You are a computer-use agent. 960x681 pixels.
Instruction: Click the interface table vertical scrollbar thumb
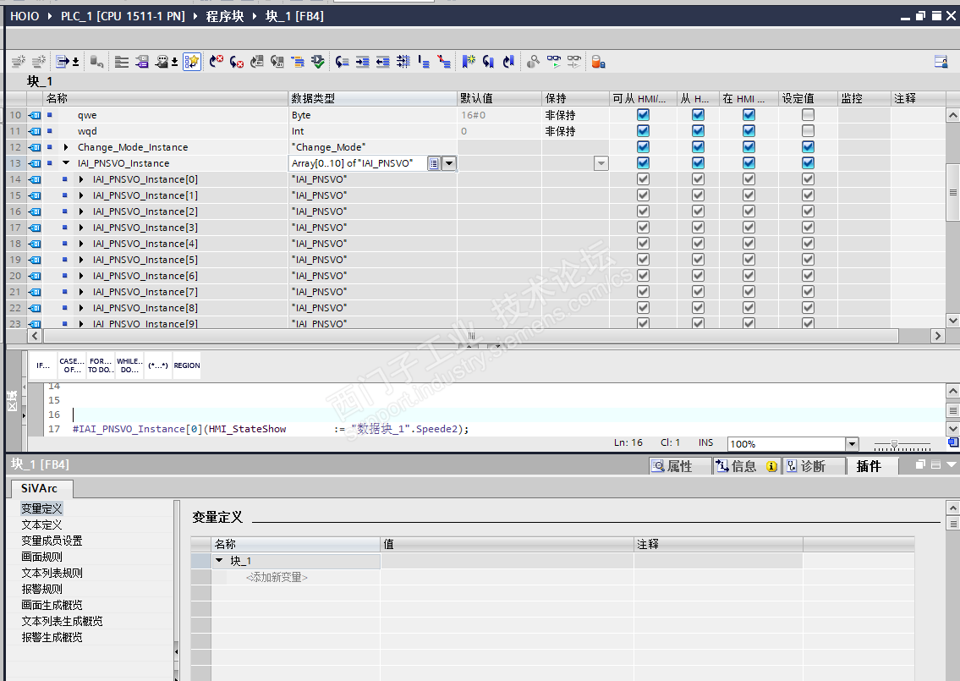click(952, 192)
